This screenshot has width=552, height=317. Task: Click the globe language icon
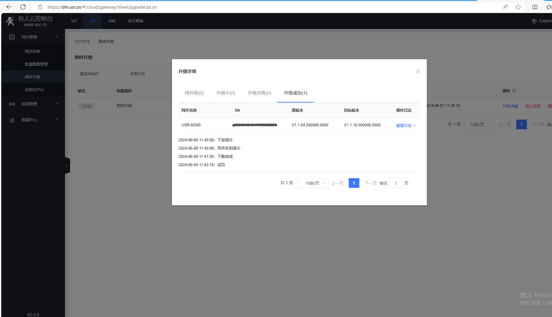(534, 21)
